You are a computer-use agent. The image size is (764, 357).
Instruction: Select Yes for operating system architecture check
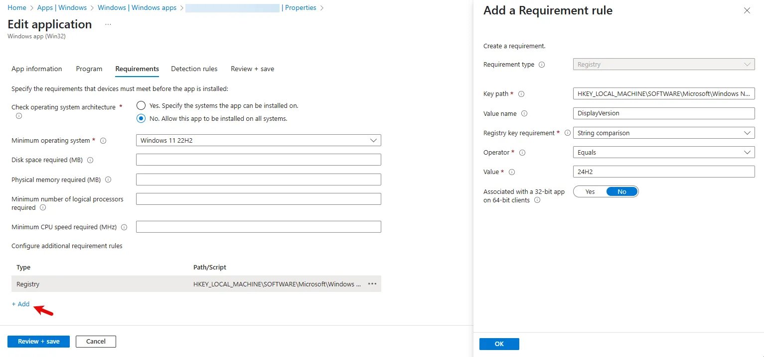click(x=141, y=105)
